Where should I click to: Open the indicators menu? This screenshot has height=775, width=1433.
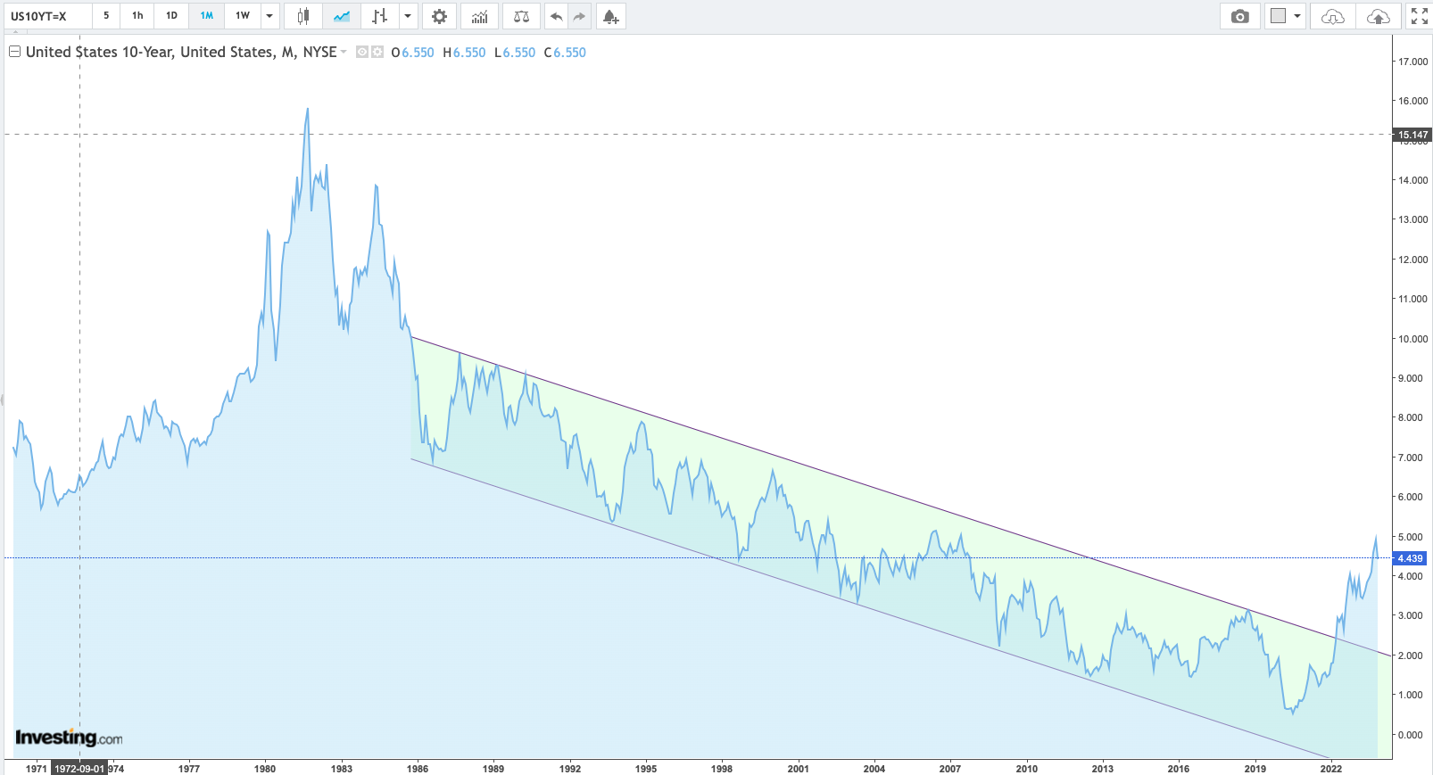(x=480, y=16)
